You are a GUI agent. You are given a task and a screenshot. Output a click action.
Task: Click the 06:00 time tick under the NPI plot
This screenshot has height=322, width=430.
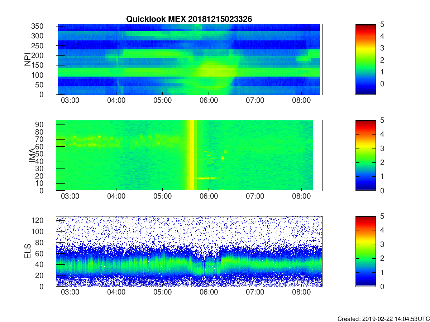(x=209, y=101)
